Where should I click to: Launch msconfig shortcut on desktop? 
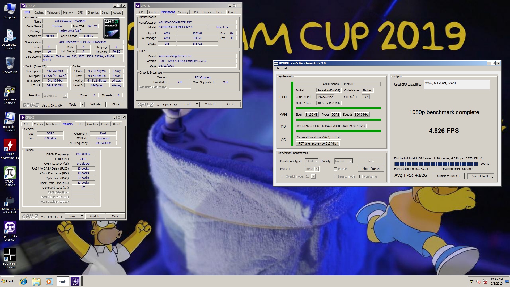[x=10, y=122]
